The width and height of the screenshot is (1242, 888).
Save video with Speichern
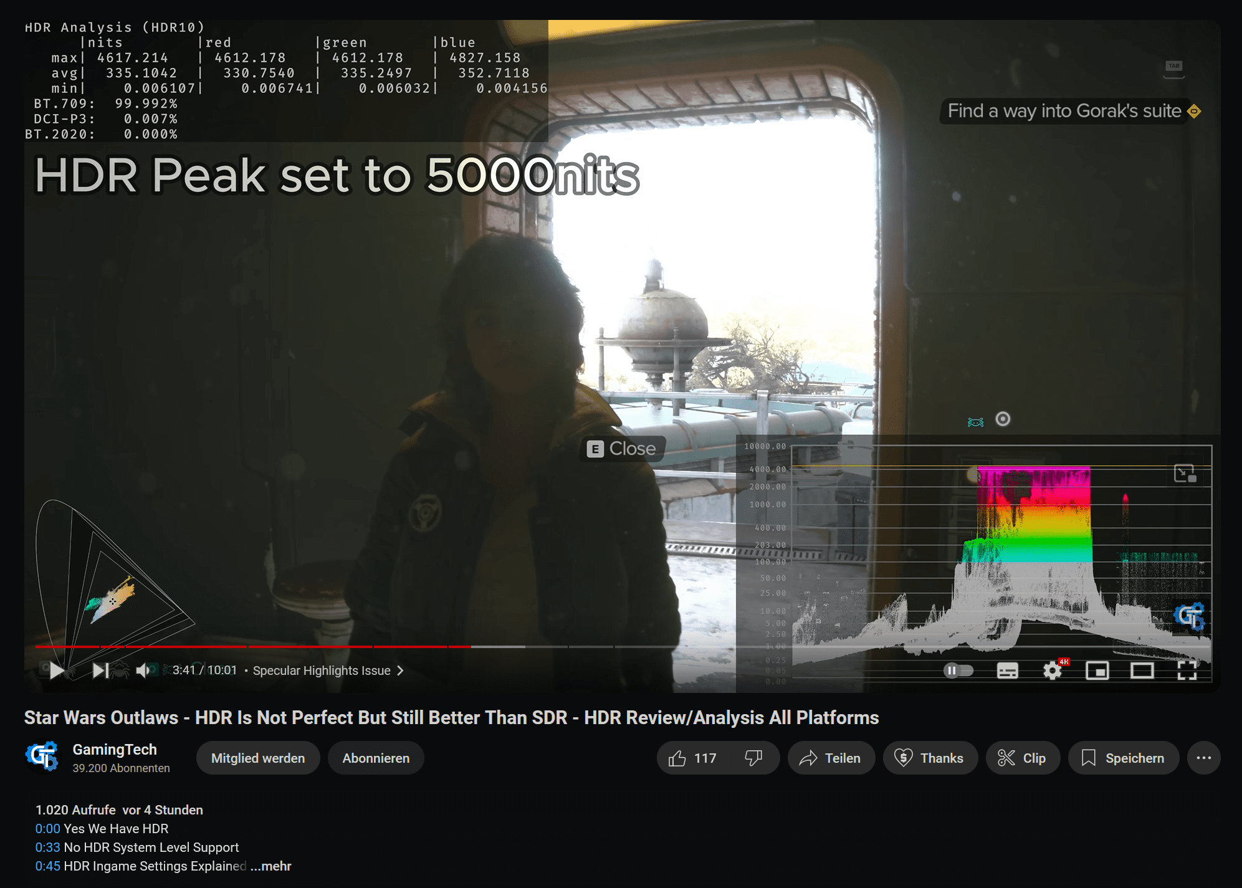(1124, 758)
